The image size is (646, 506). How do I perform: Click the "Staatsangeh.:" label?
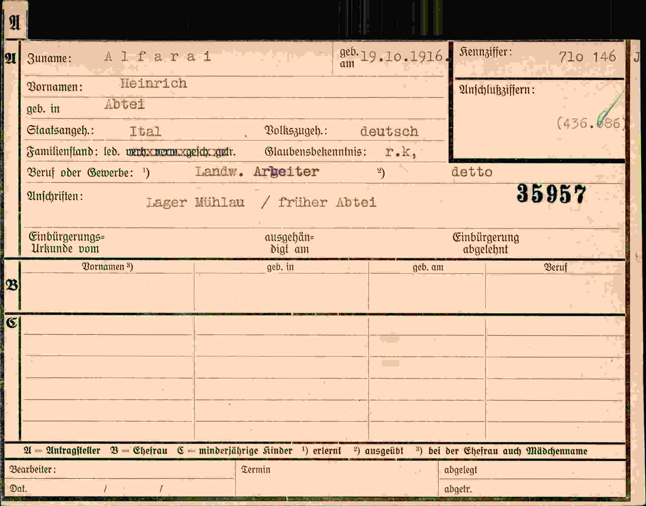[60, 130]
